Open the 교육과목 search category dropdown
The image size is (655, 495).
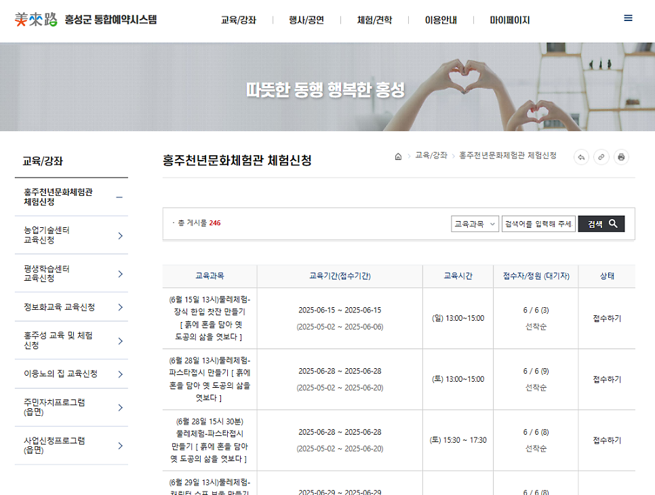[475, 224]
